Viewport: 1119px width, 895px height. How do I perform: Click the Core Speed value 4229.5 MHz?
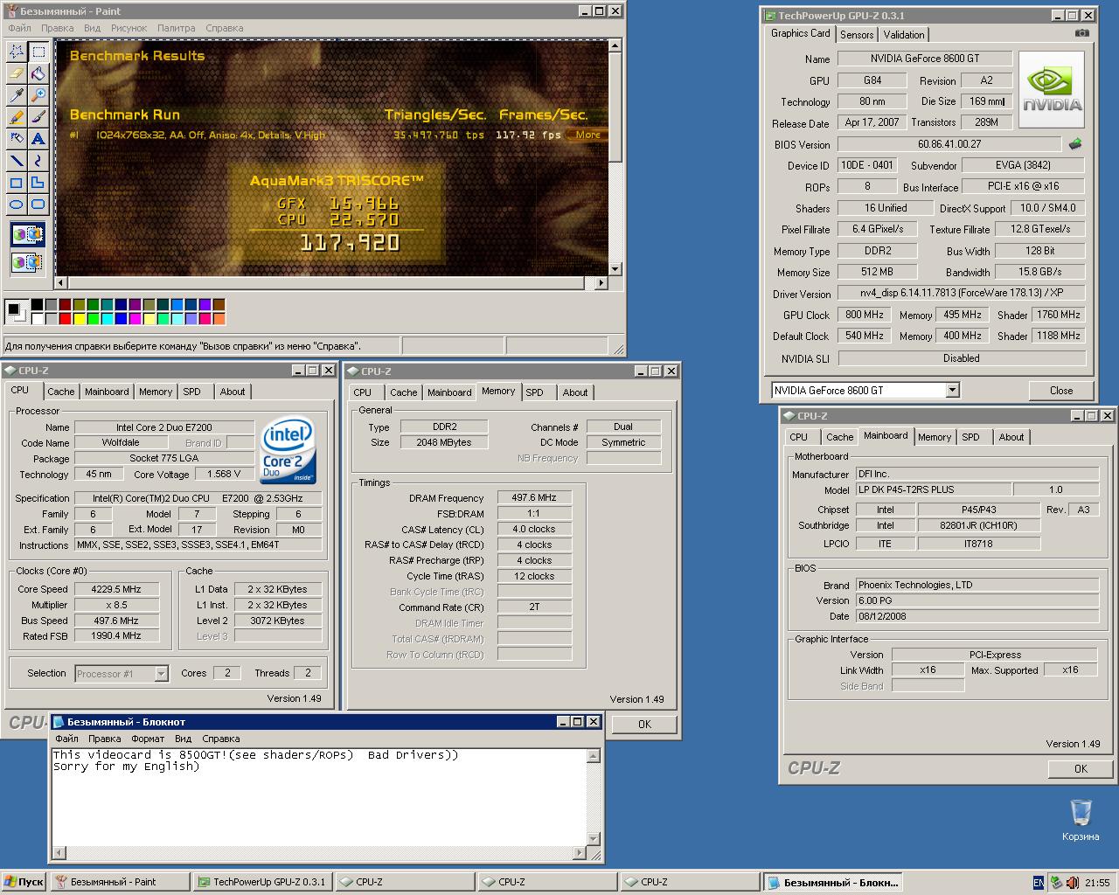[116, 589]
